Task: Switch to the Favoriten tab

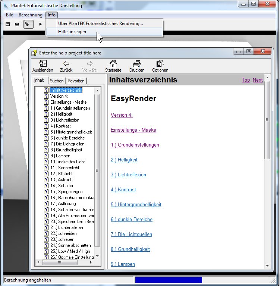Action: pyautogui.click(x=76, y=81)
